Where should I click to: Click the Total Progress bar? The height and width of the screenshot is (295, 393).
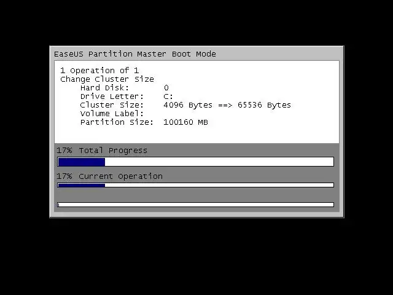pyautogui.click(x=195, y=162)
